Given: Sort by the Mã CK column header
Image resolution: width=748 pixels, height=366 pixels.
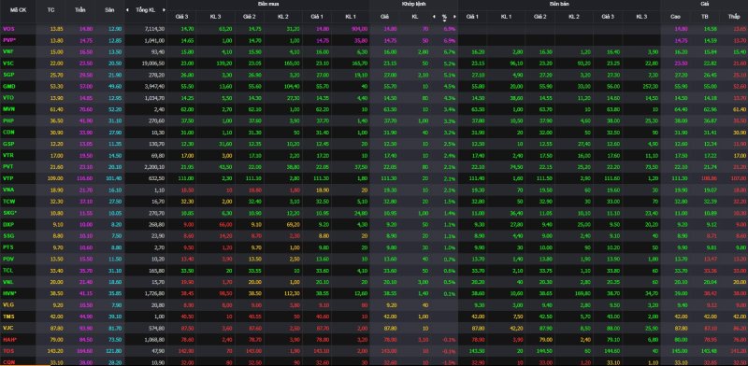Looking at the screenshot, I should pyautogui.click(x=18, y=10).
